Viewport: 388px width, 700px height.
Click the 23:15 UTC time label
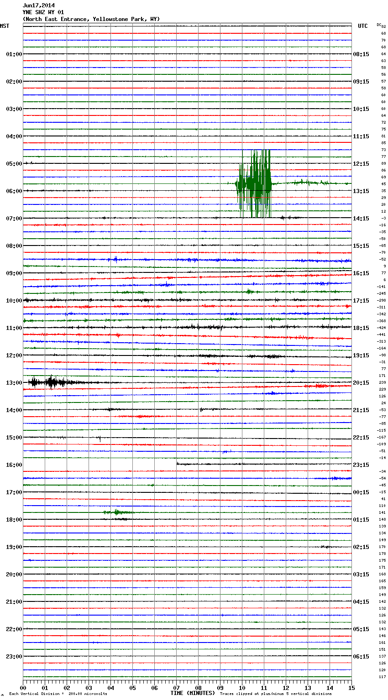(x=361, y=465)
